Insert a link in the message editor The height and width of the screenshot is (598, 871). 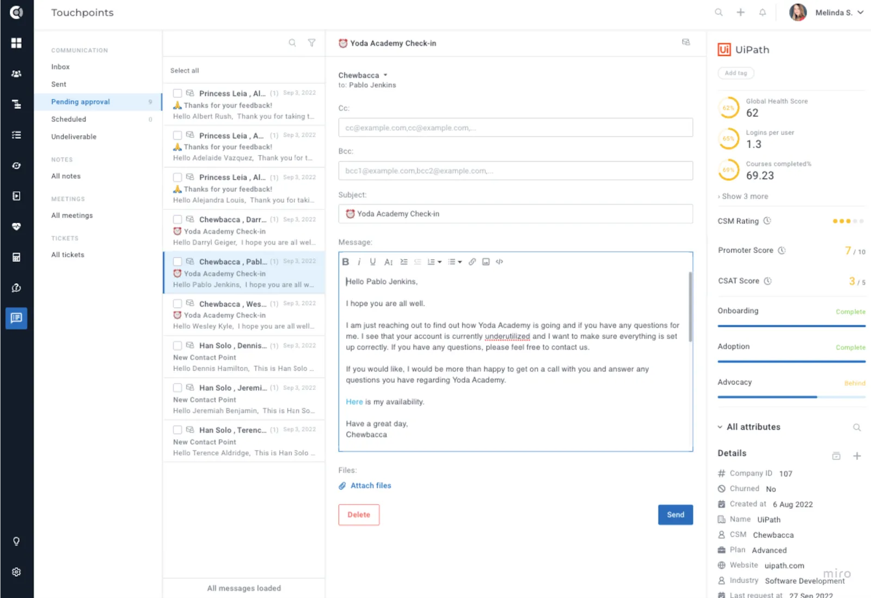tap(472, 262)
